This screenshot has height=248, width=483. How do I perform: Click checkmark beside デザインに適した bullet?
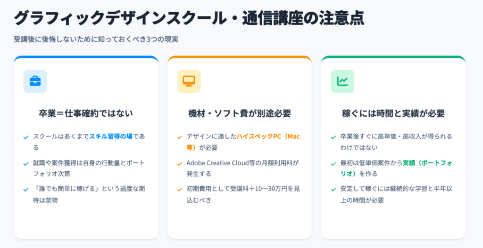[180, 137]
